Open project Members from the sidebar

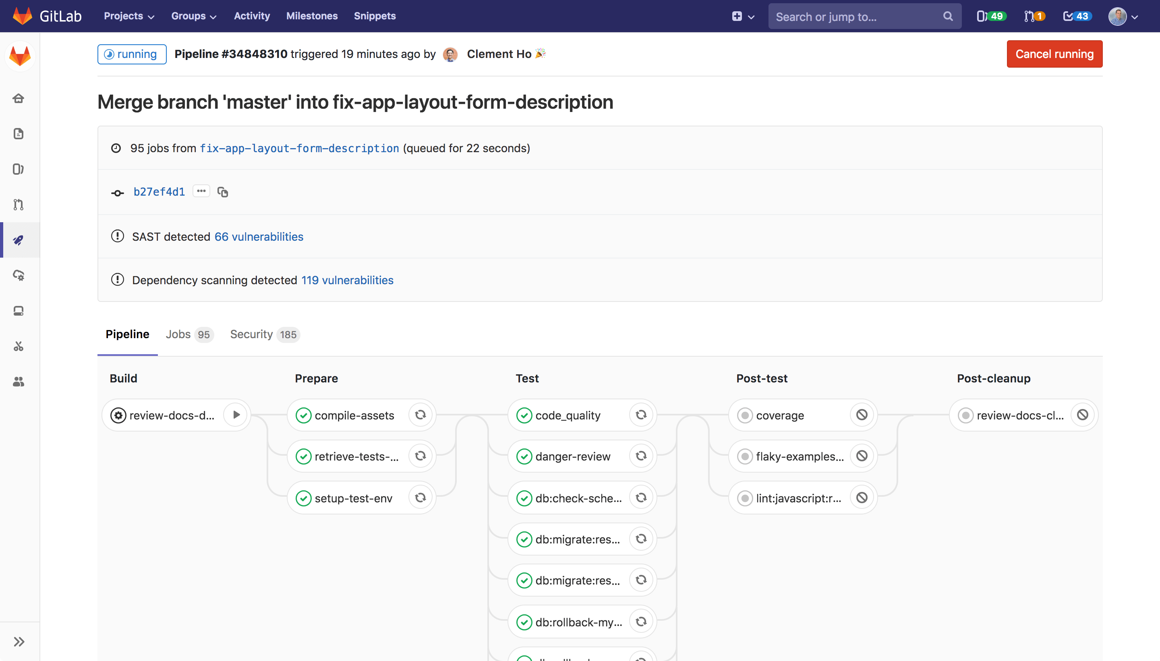19,381
